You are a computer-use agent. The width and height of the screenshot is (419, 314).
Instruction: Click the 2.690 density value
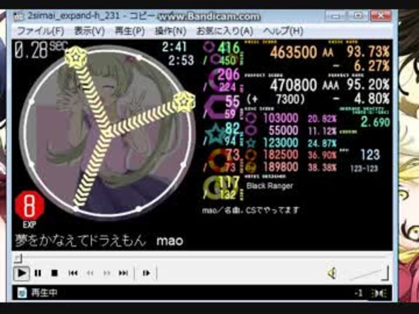(375, 122)
